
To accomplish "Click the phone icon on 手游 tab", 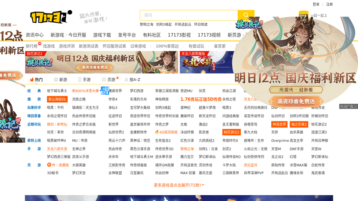I will point(80,80).
